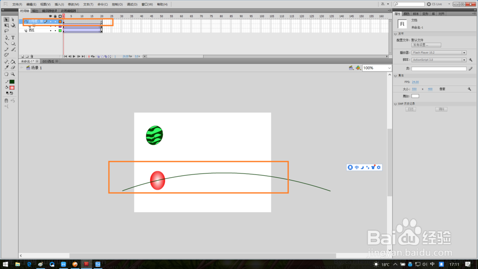The image size is (478, 269).
Task: Toggle the Snap to Objects magnet
Action: tap(6, 100)
